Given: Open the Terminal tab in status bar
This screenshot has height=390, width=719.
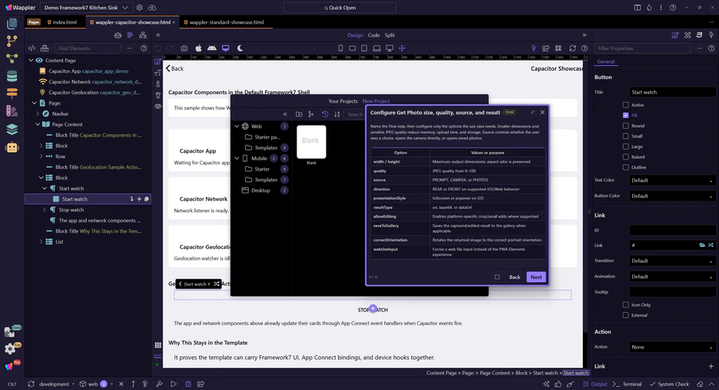Looking at the screenshot, I should [x=628, y=384].
